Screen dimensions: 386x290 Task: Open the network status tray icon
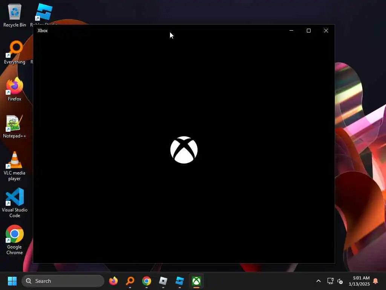point(330,281)
